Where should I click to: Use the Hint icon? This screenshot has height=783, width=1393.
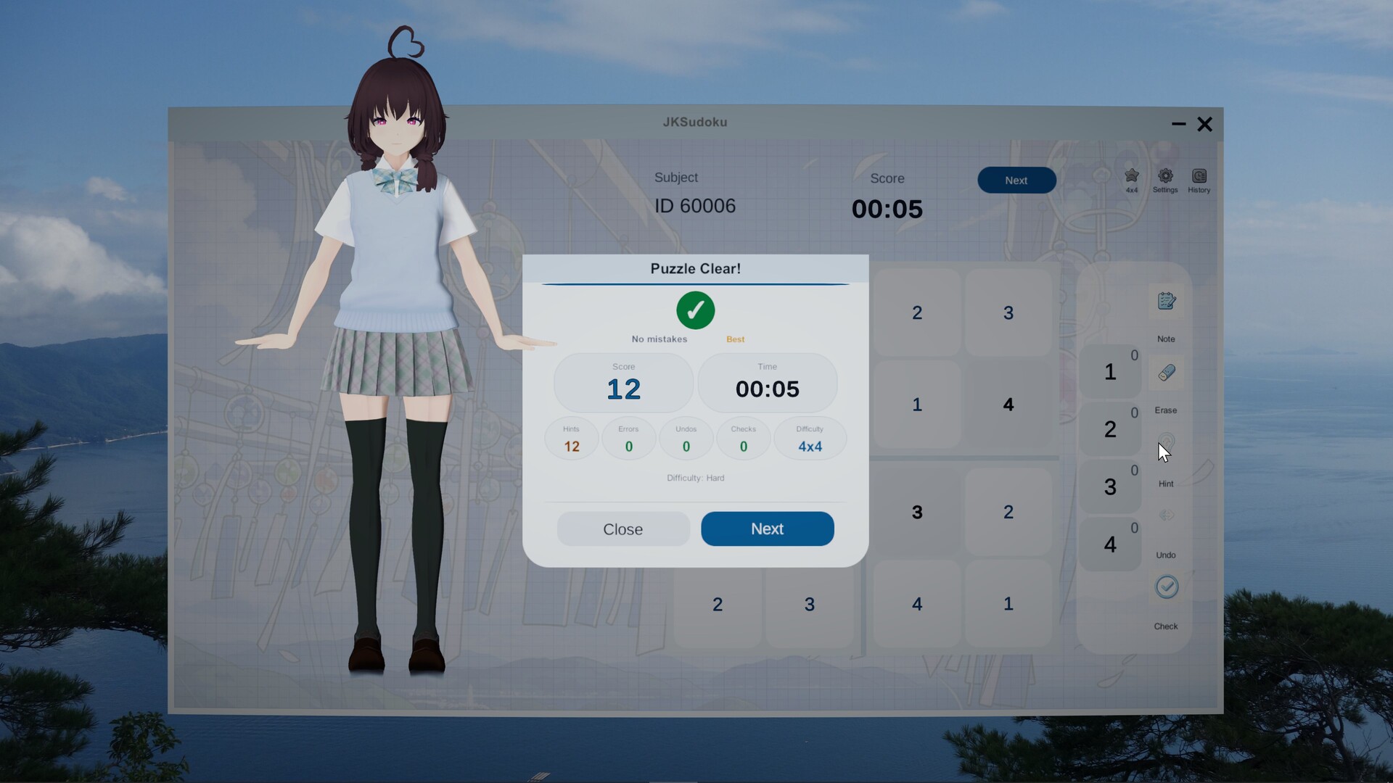[x=1166, y=443]
